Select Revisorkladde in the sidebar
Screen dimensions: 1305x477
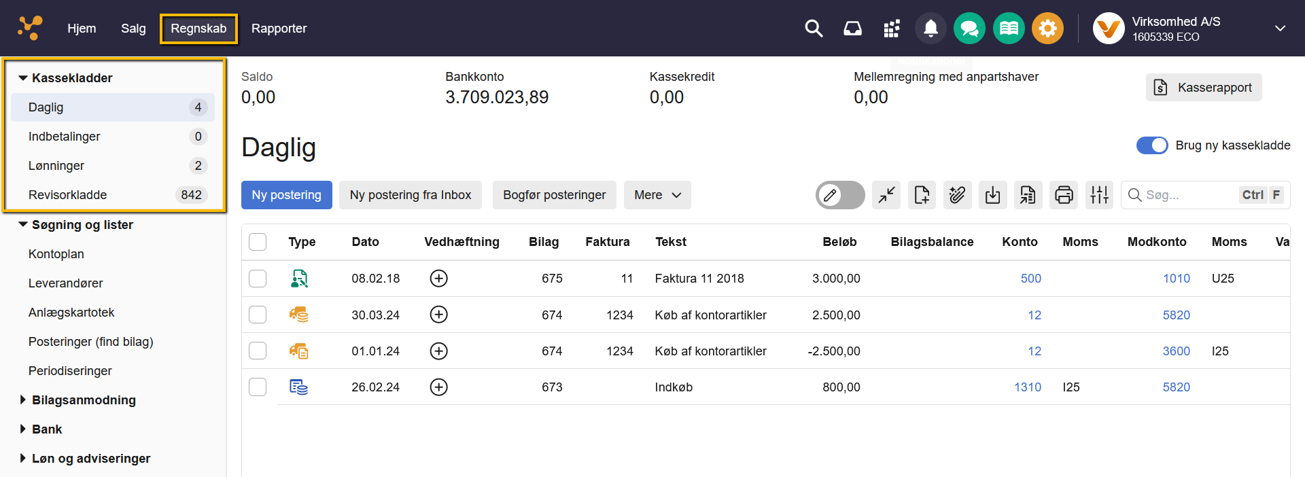pos(67,195)
